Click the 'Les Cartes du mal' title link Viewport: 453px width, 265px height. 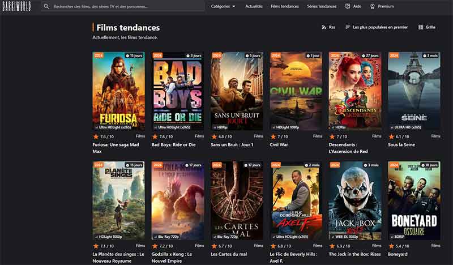pyautogui.click(x=229, y=254)
